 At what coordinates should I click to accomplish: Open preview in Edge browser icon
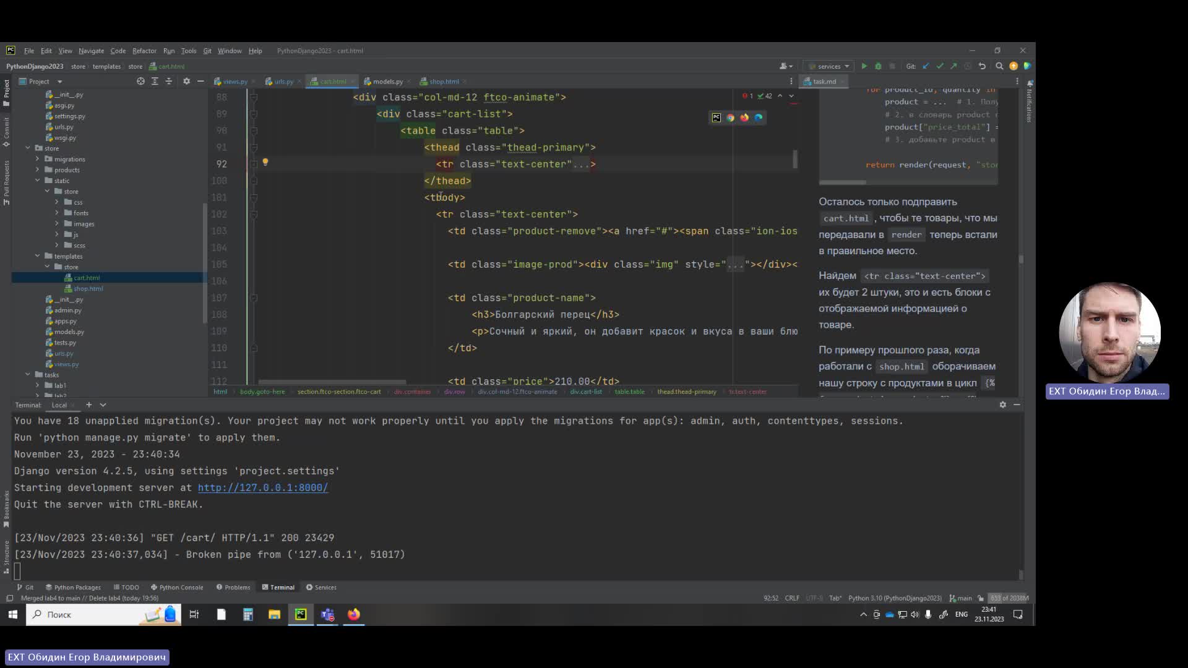click(759, 118)
